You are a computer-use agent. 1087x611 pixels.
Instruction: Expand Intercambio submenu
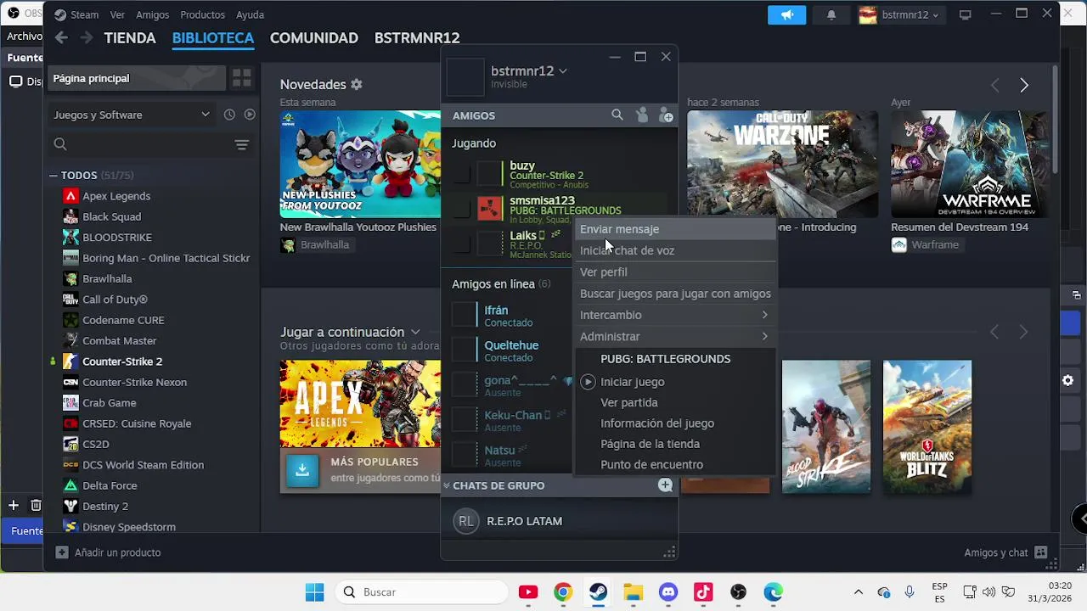coord(674,315)
